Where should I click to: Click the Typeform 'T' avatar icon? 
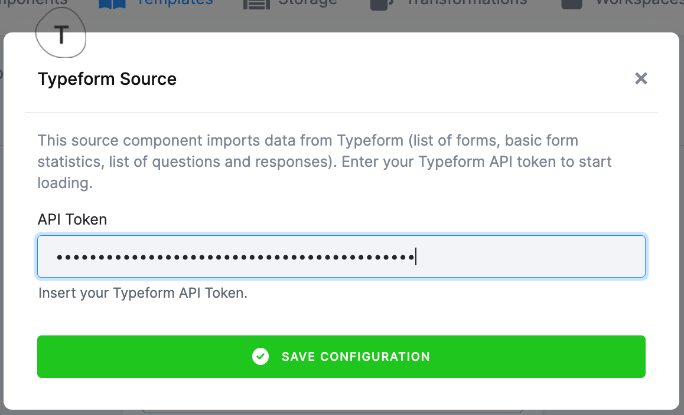coord(61,34)
